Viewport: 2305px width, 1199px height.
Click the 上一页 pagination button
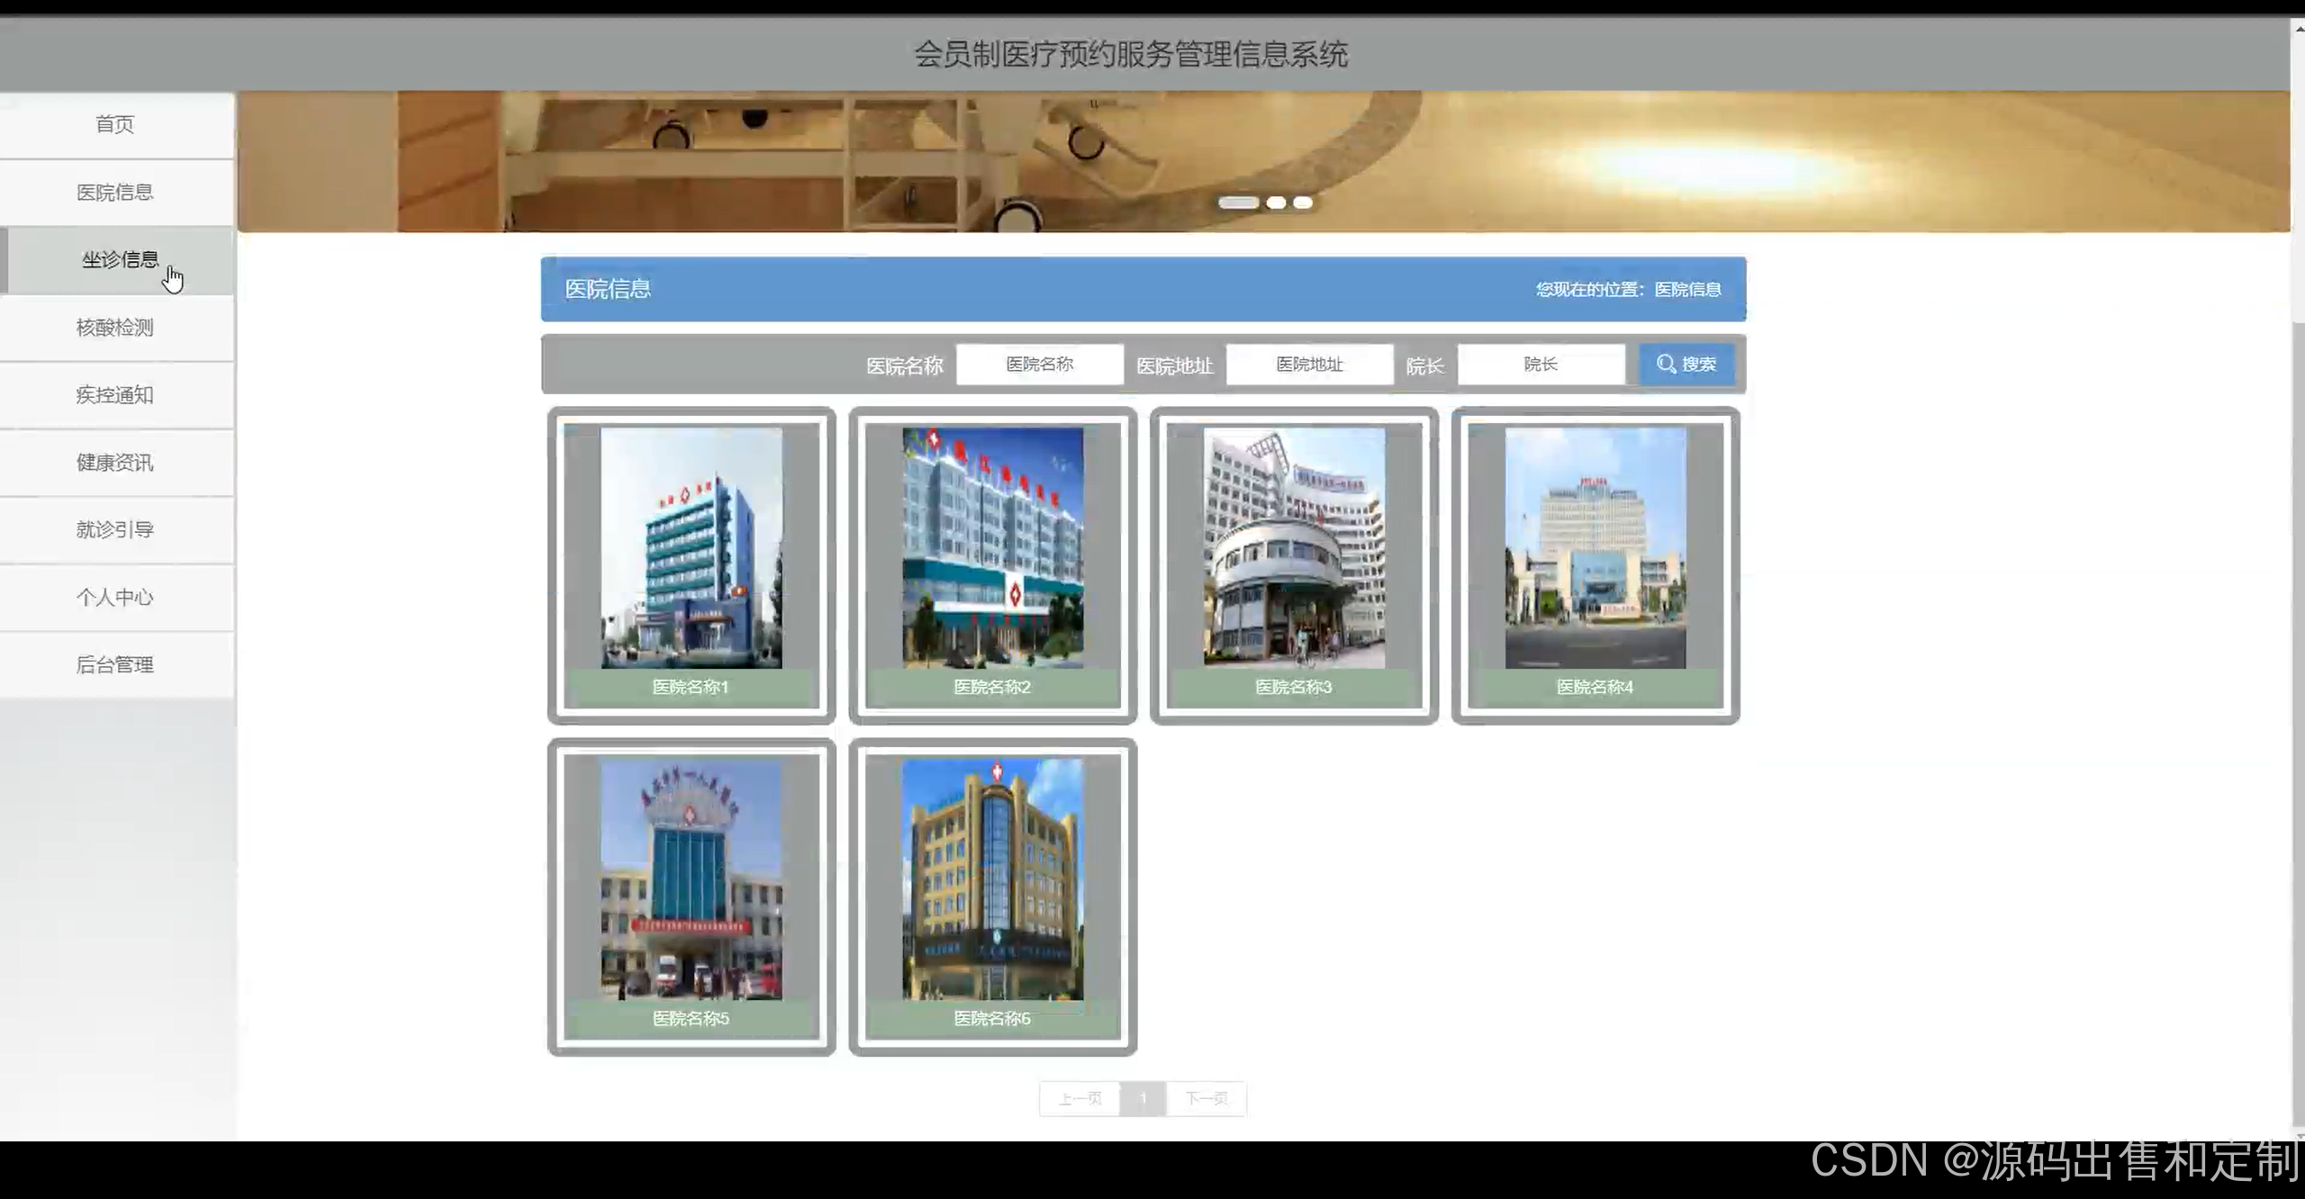click(1080, 1098)
